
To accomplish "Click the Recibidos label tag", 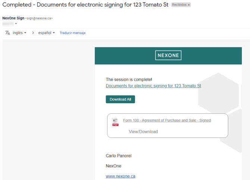I will [x=179, y=5].
